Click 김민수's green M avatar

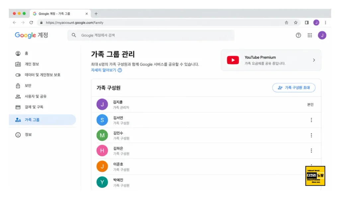pos(102,136)
